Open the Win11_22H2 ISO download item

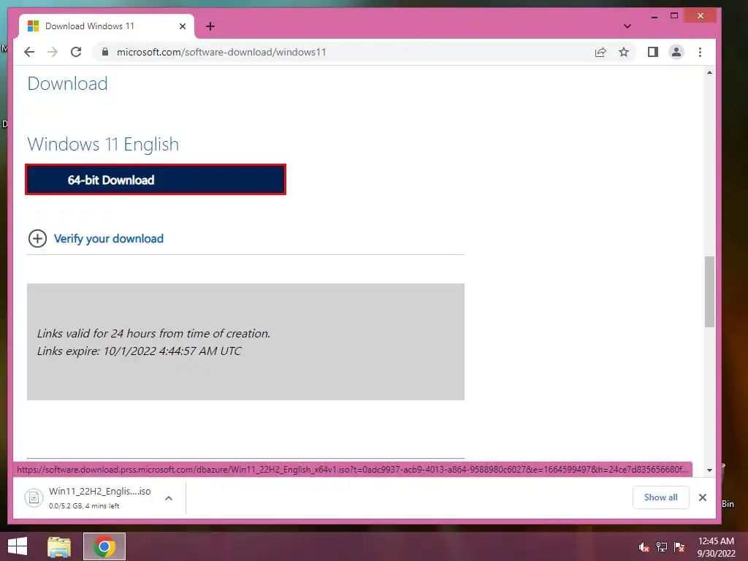pos(99,497)
